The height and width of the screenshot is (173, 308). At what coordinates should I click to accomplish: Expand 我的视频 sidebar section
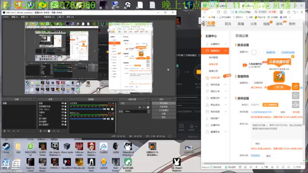[x=226, y=111]
